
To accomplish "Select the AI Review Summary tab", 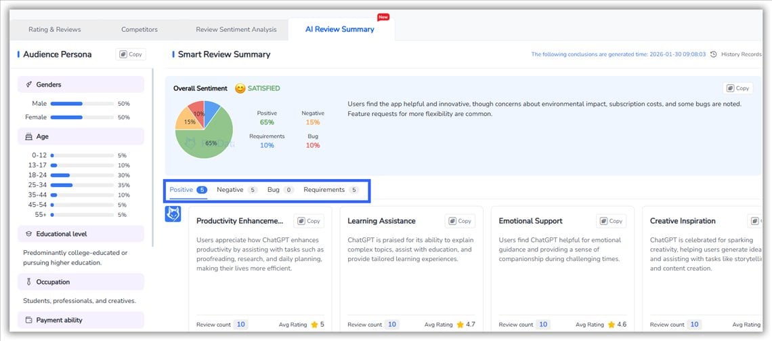I will pyautogui.click(x=340, y=30).
